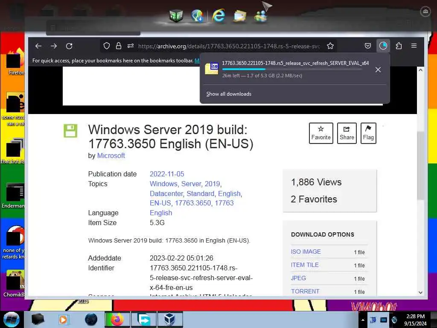Open the 2019 topic link
Image resolution: width=437 pixels, height=328 pixels.
[x=213, y=184]
